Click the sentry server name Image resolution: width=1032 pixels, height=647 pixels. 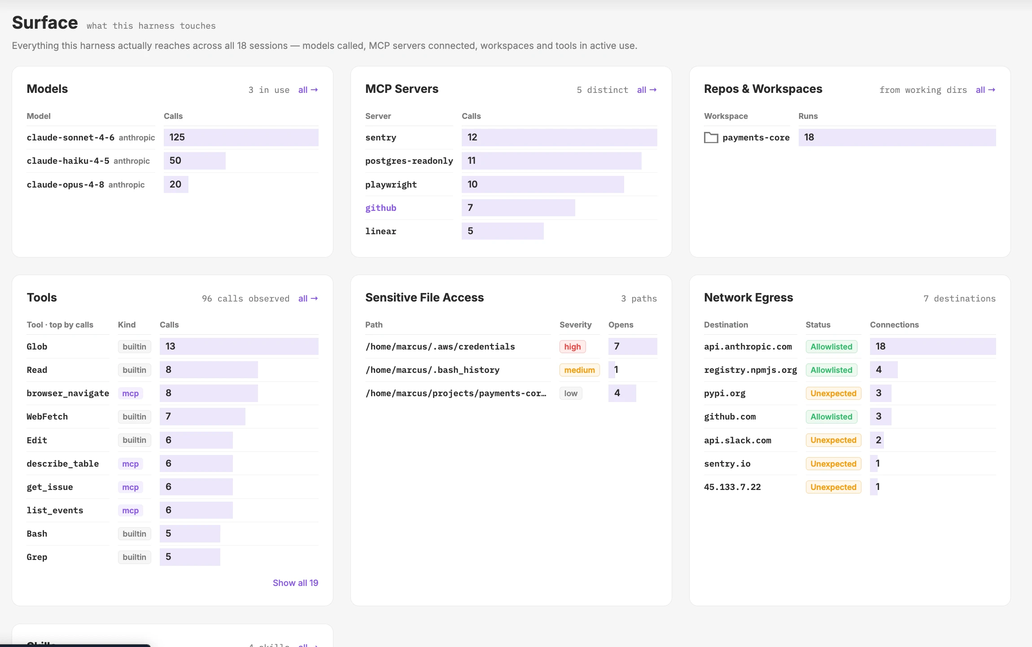click(380, 137)
